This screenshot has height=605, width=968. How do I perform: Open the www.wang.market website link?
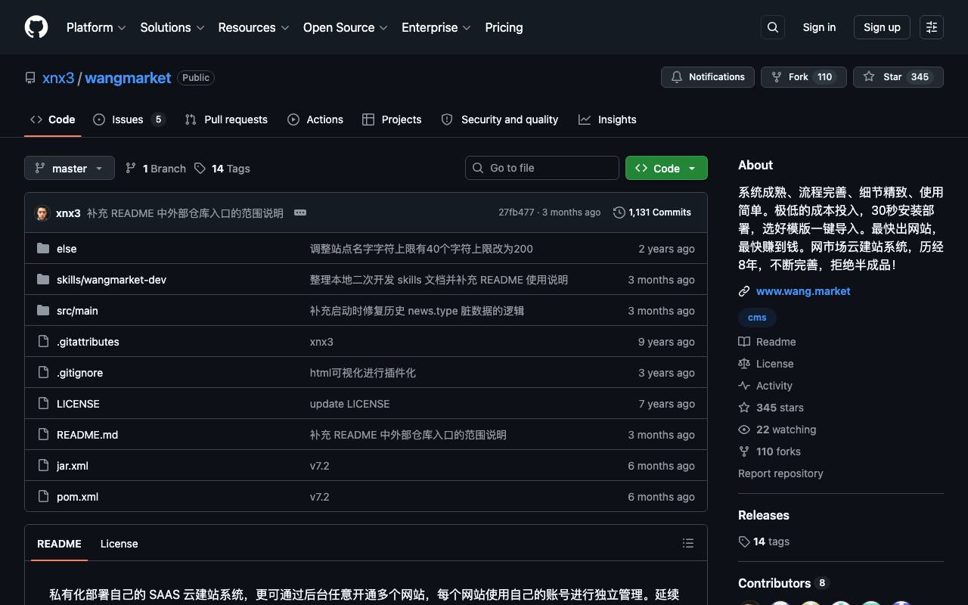point(803,291)
